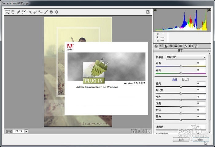Select the Graduated Filter tool
This screenshot has height=147, width=215.
pos(51,12)
